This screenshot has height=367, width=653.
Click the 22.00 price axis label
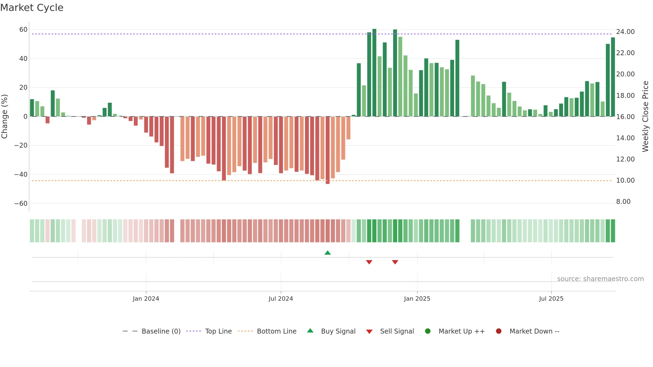point(625,53)
